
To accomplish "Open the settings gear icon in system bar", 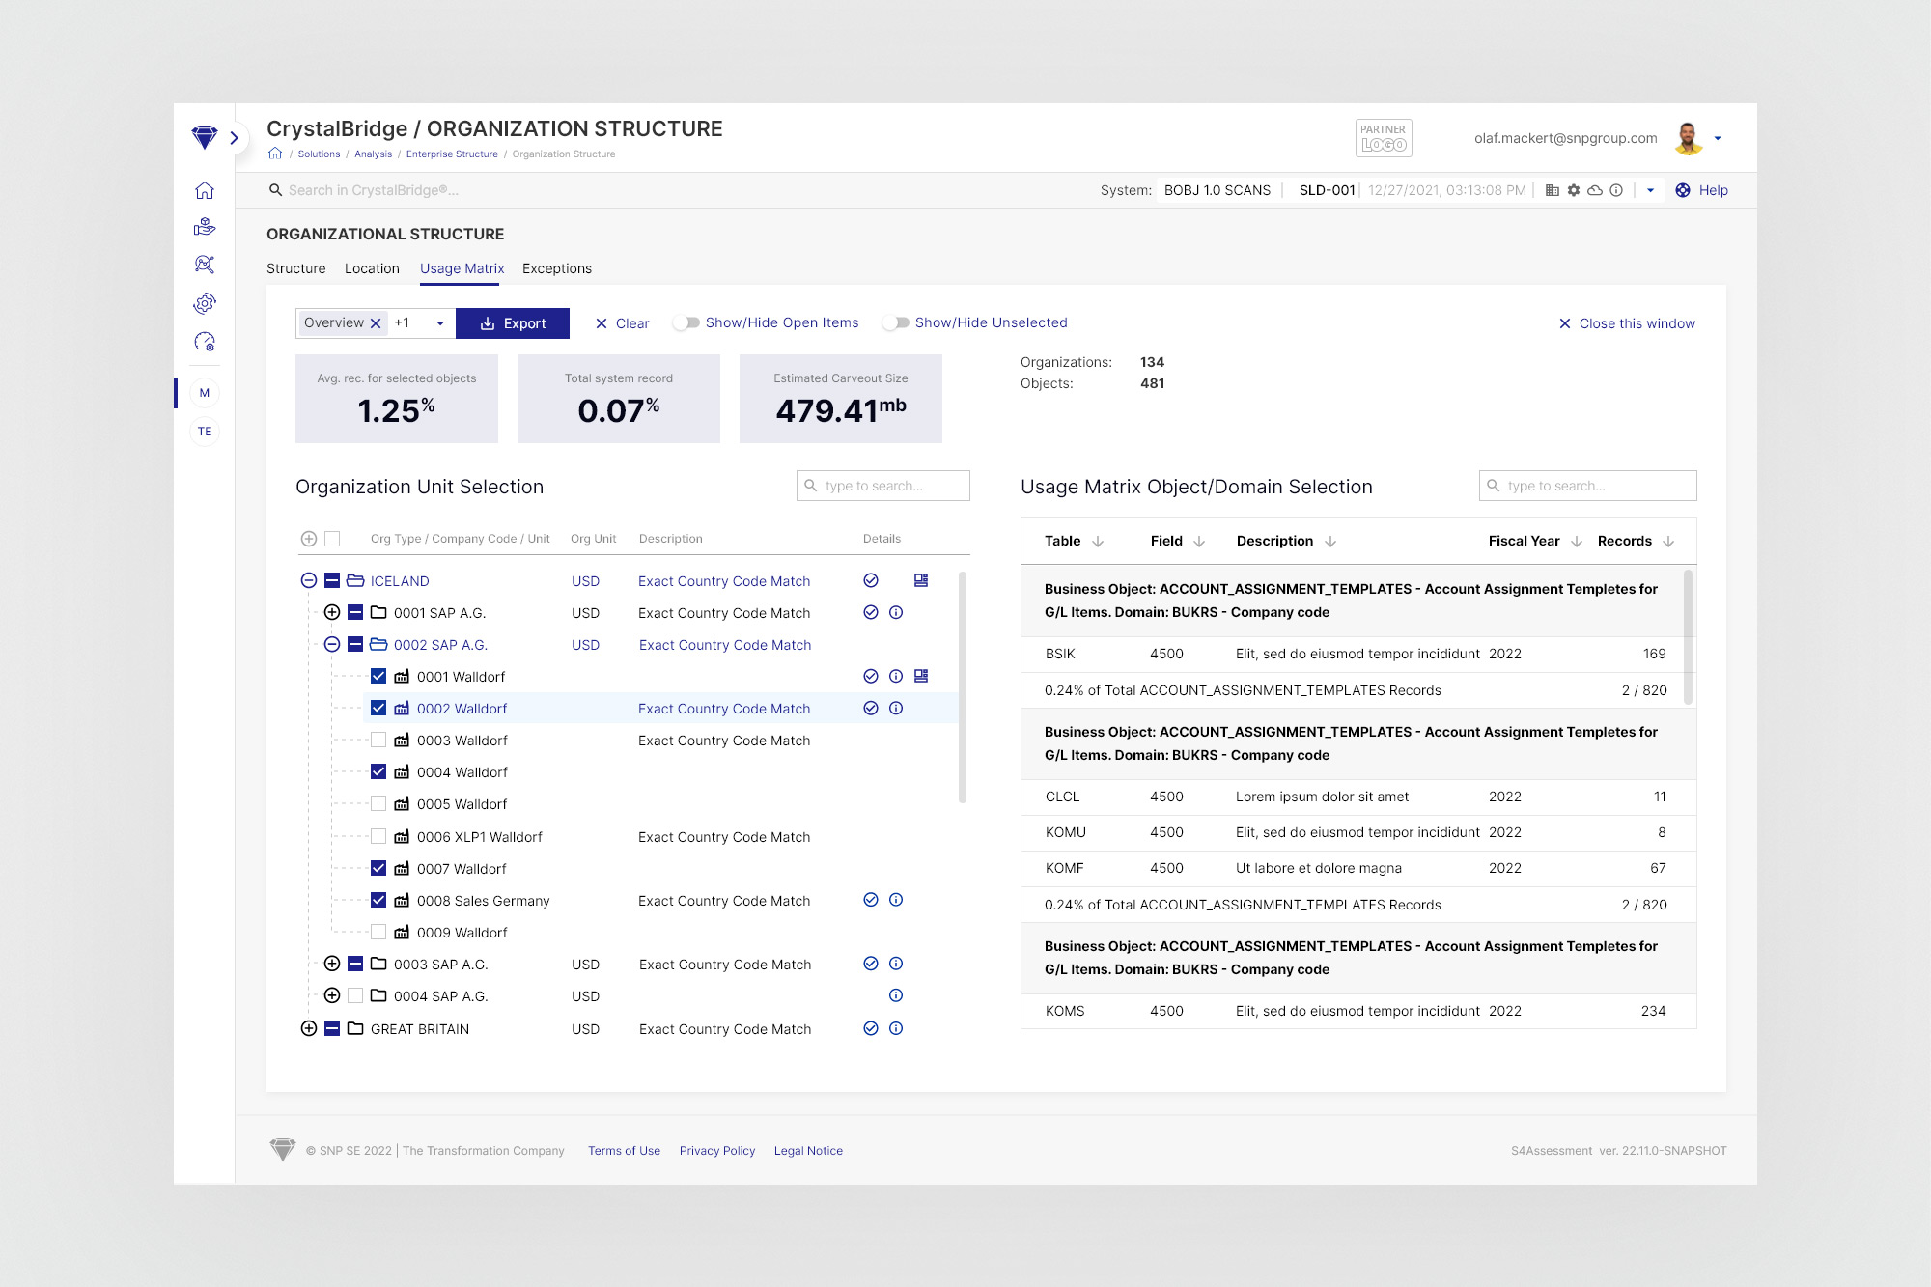I will click(x=1574, y=190).
